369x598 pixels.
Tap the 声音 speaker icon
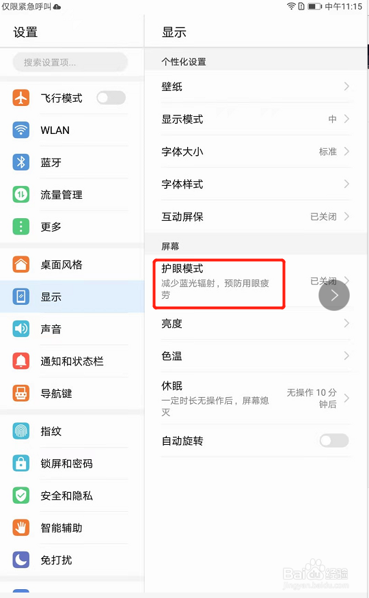coord(21,329)
